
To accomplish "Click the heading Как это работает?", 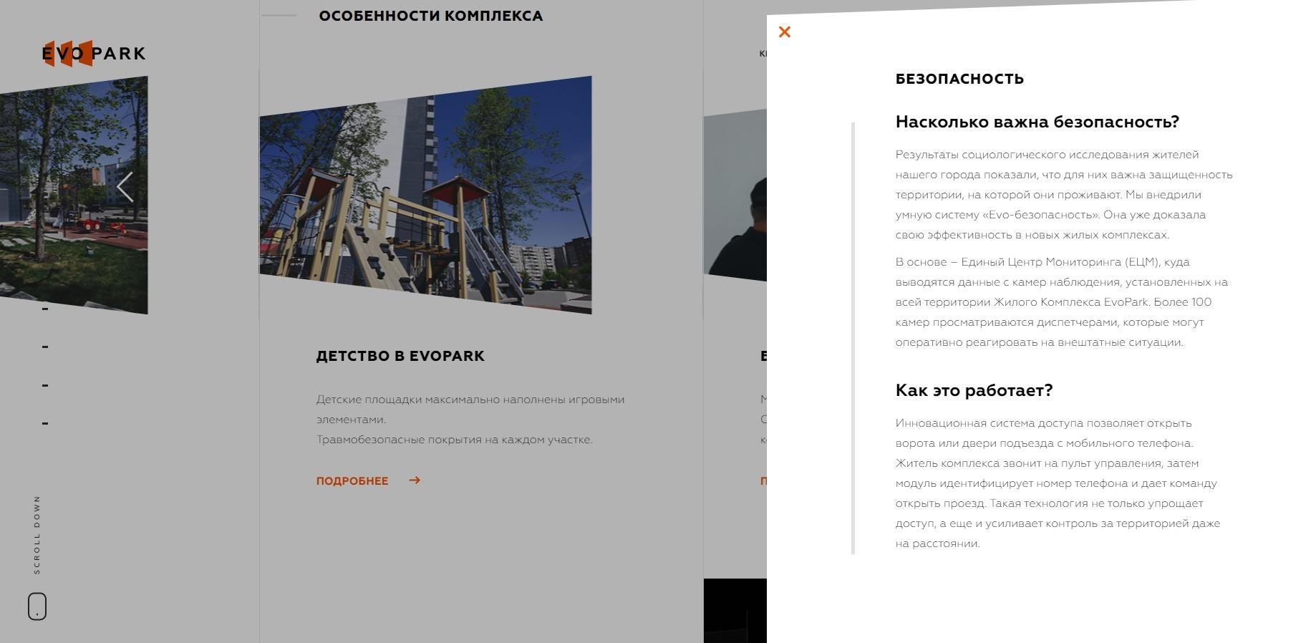I will point(974,390).
